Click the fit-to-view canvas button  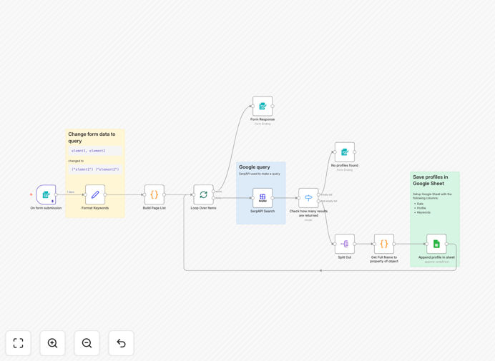point(19,343)
